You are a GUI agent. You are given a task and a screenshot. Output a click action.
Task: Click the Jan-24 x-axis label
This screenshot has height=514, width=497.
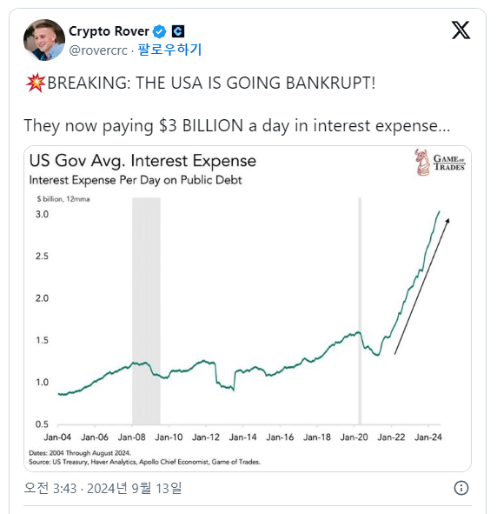(x=428, y=437)
